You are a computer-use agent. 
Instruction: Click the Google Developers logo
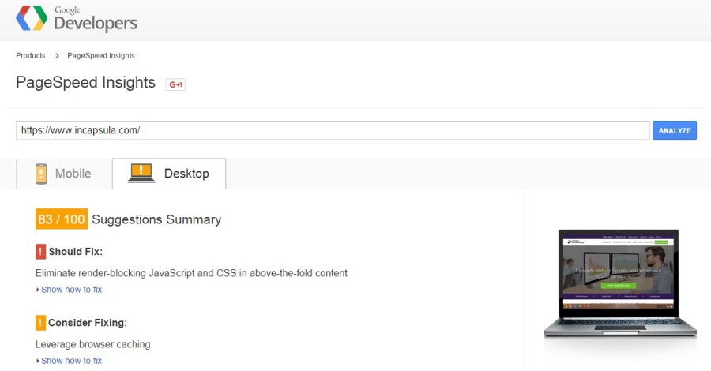pyautogui.click(x=76, y=19)
